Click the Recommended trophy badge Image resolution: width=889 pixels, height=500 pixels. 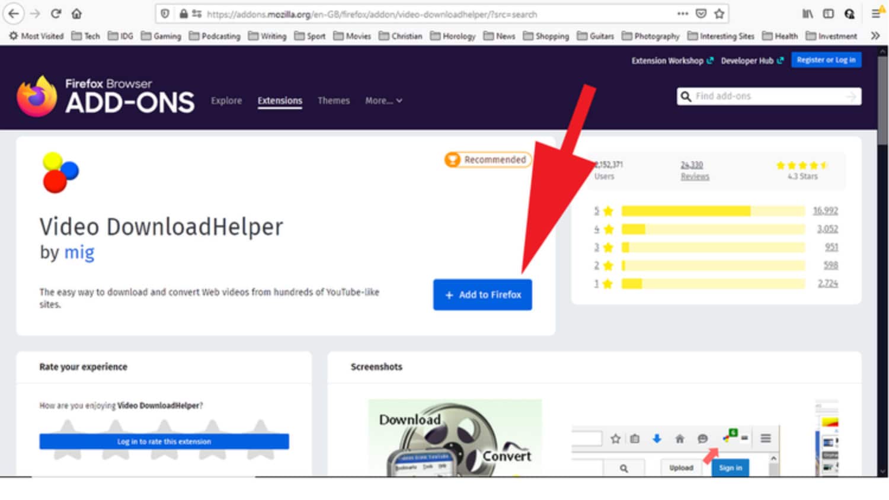487,160
